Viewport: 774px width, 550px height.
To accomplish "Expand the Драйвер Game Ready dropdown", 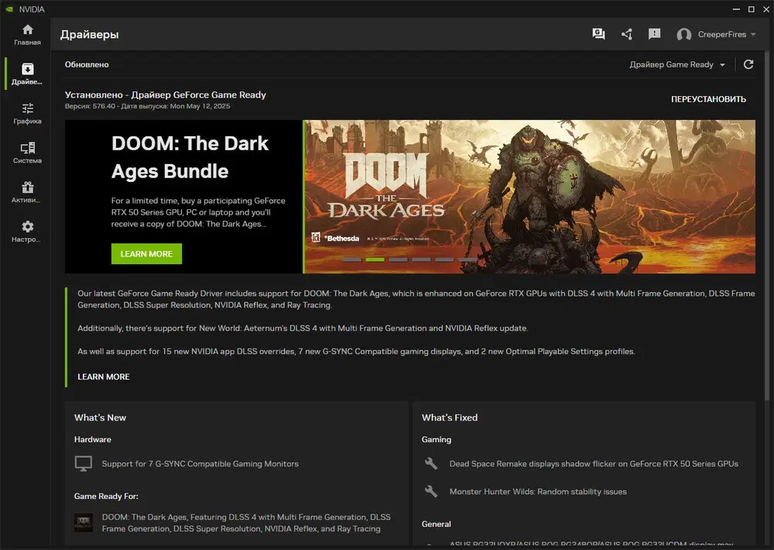I will tap(676, 65).
